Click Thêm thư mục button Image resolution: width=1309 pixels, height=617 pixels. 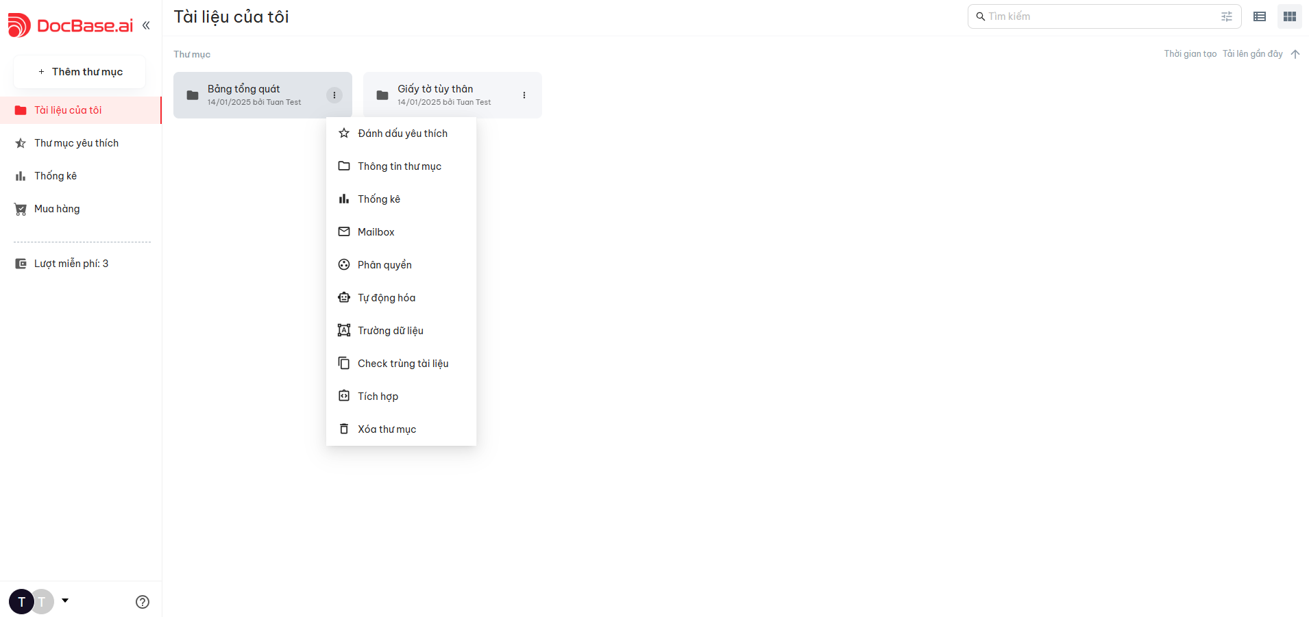[x=79, y=72]
